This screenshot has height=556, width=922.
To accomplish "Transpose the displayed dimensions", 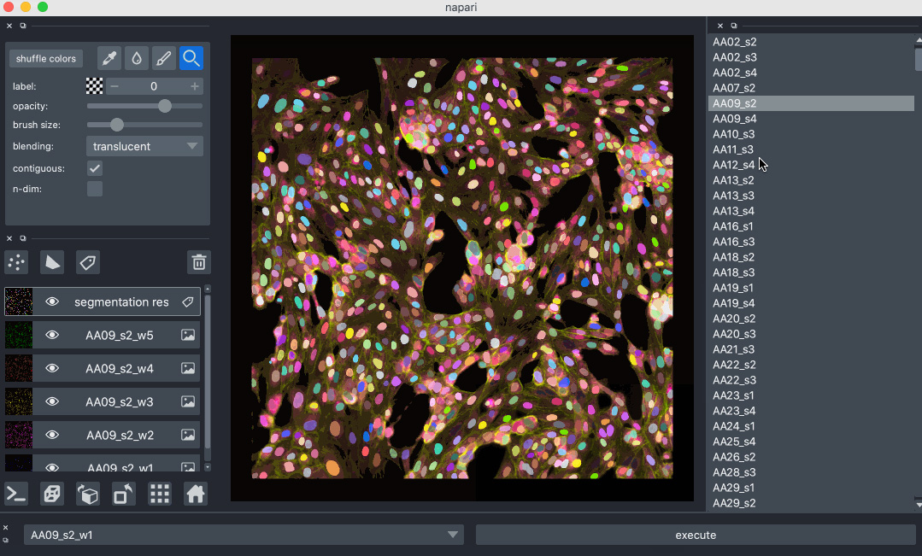I will (124, 494).
